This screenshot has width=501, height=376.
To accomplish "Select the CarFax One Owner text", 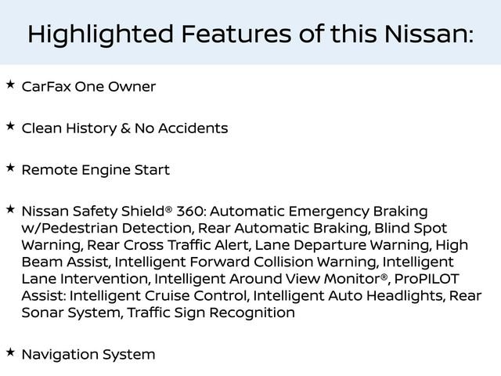I will click(88, 86).
